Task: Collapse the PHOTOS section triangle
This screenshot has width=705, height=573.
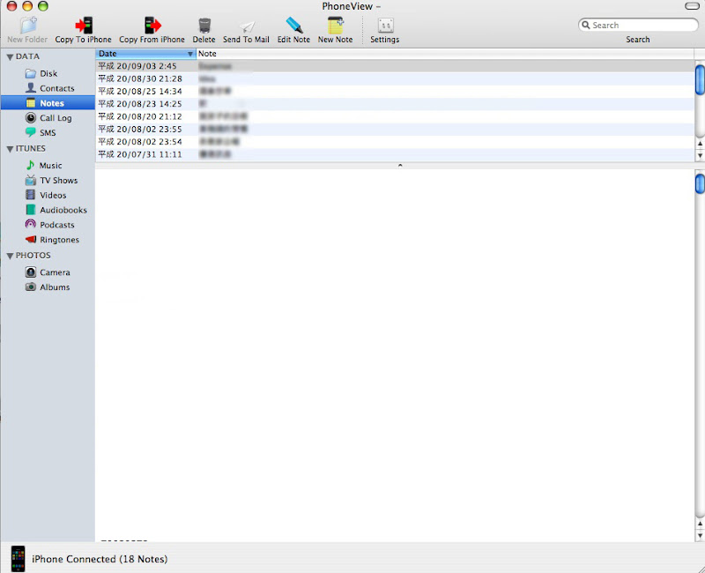Action: (10, 256)
